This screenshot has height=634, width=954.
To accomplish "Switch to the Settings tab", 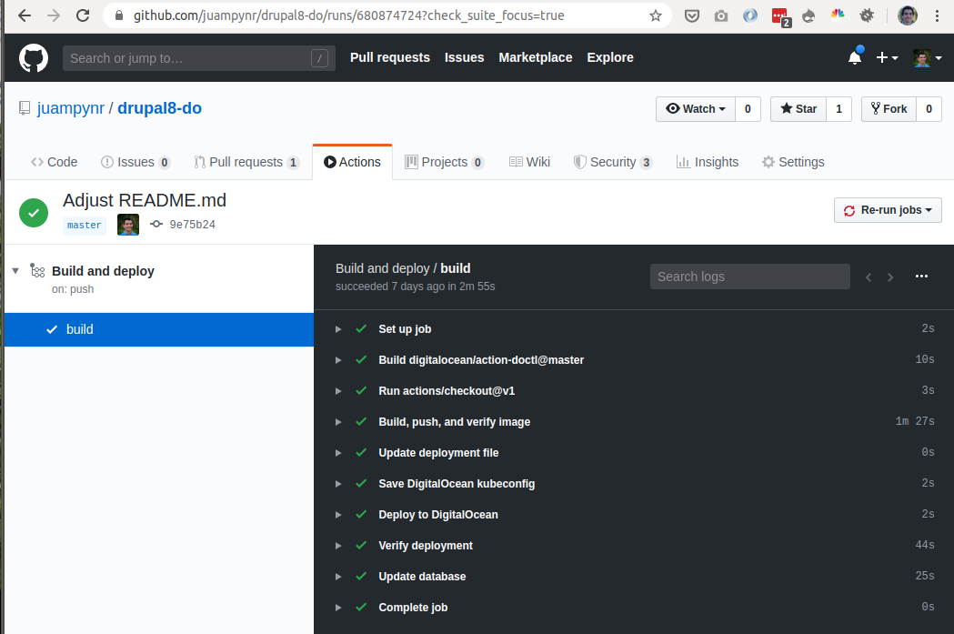I will click(x=793, y=162).
